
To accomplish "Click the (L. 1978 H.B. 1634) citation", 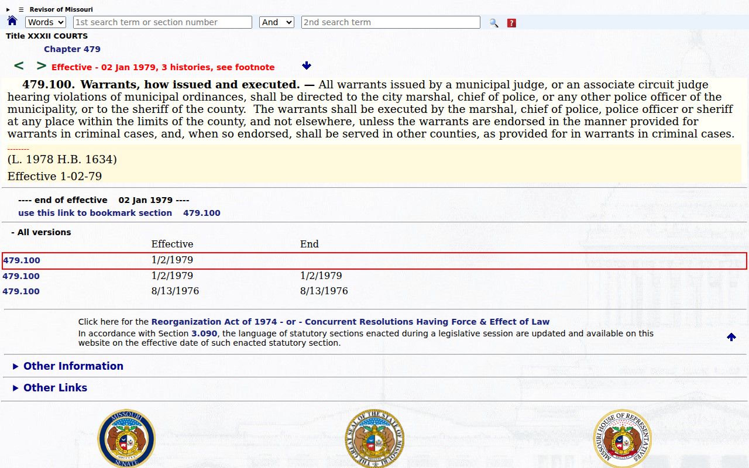I will pos(62,160).
